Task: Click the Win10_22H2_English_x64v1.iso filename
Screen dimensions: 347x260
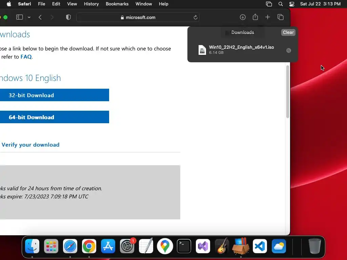Action: [241, 47]
